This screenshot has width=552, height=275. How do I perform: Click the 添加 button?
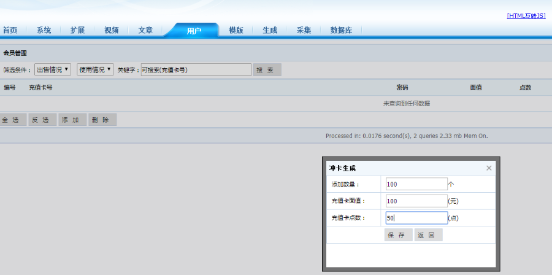coord(72,120)
